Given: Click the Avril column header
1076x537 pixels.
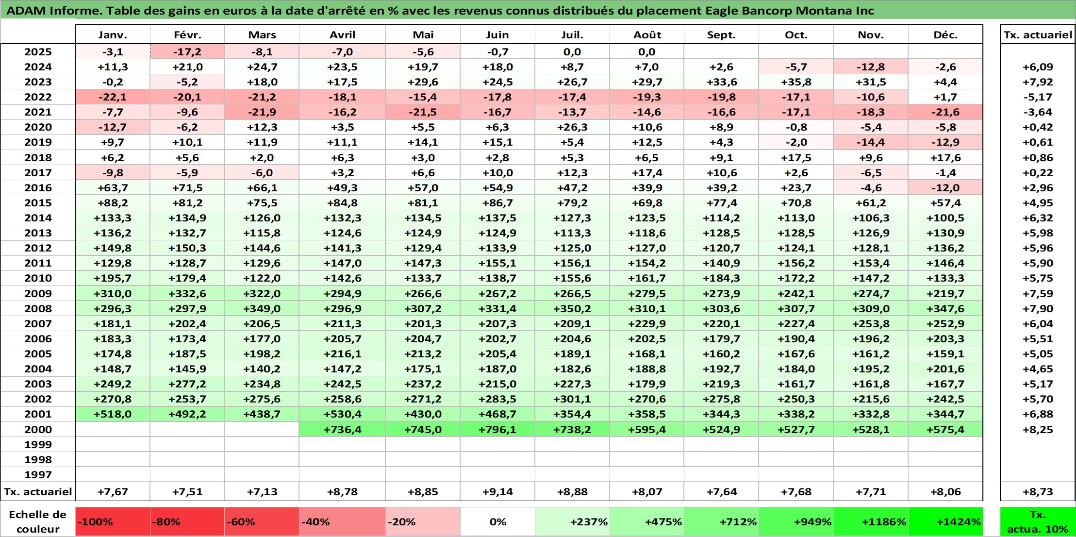Looking at the screenshot, I should [x=342, y=34].
